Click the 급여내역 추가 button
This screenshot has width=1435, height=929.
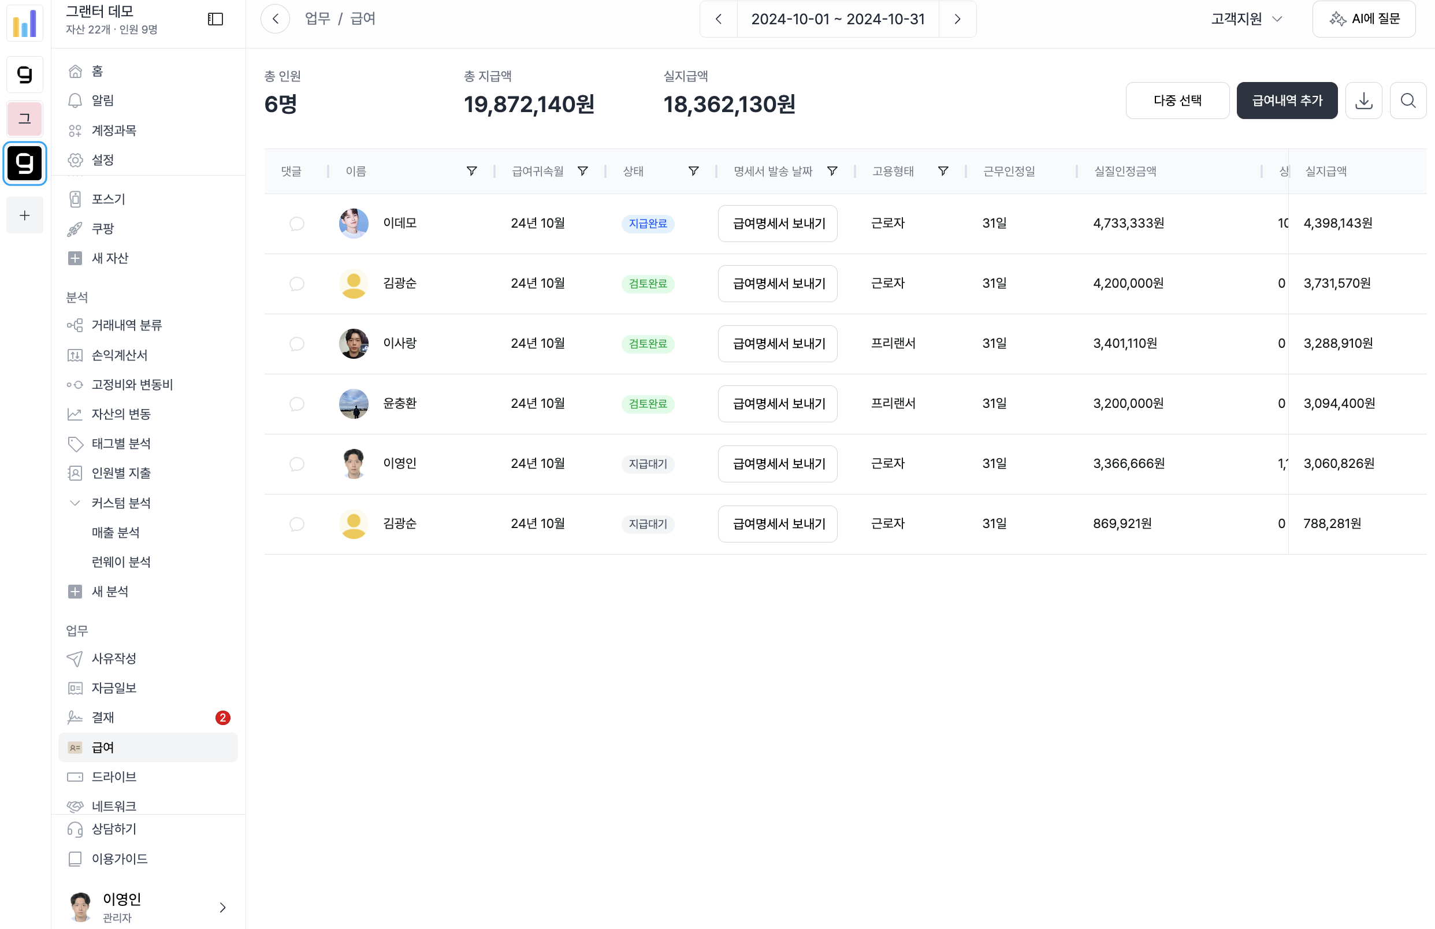point(1287,101)
